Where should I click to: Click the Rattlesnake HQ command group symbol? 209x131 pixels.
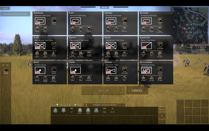pos(146,70)
